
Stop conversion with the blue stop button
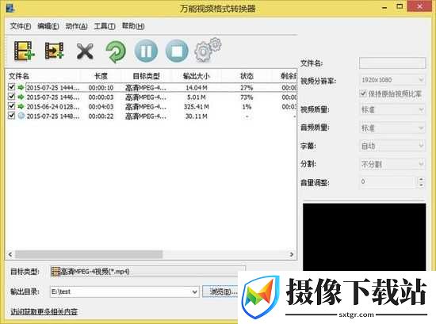pos(177,51)
